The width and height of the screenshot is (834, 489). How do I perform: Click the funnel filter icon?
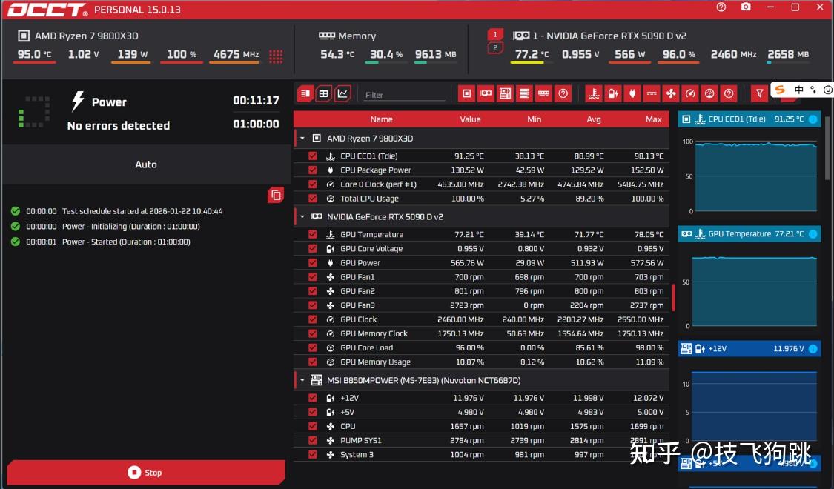(x=760, y=93)
